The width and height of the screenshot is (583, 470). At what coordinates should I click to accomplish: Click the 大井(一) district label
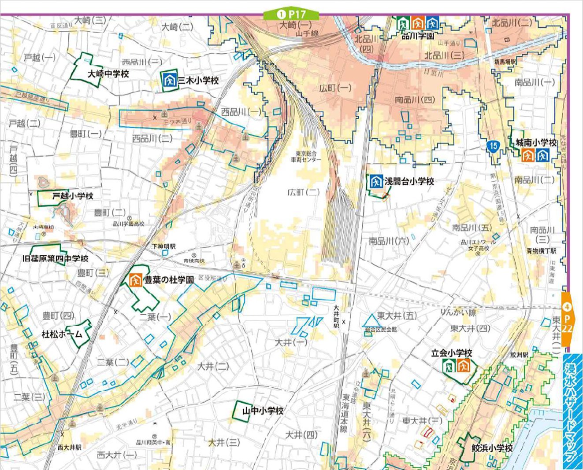pyautogui.click(x=291, y=341)
